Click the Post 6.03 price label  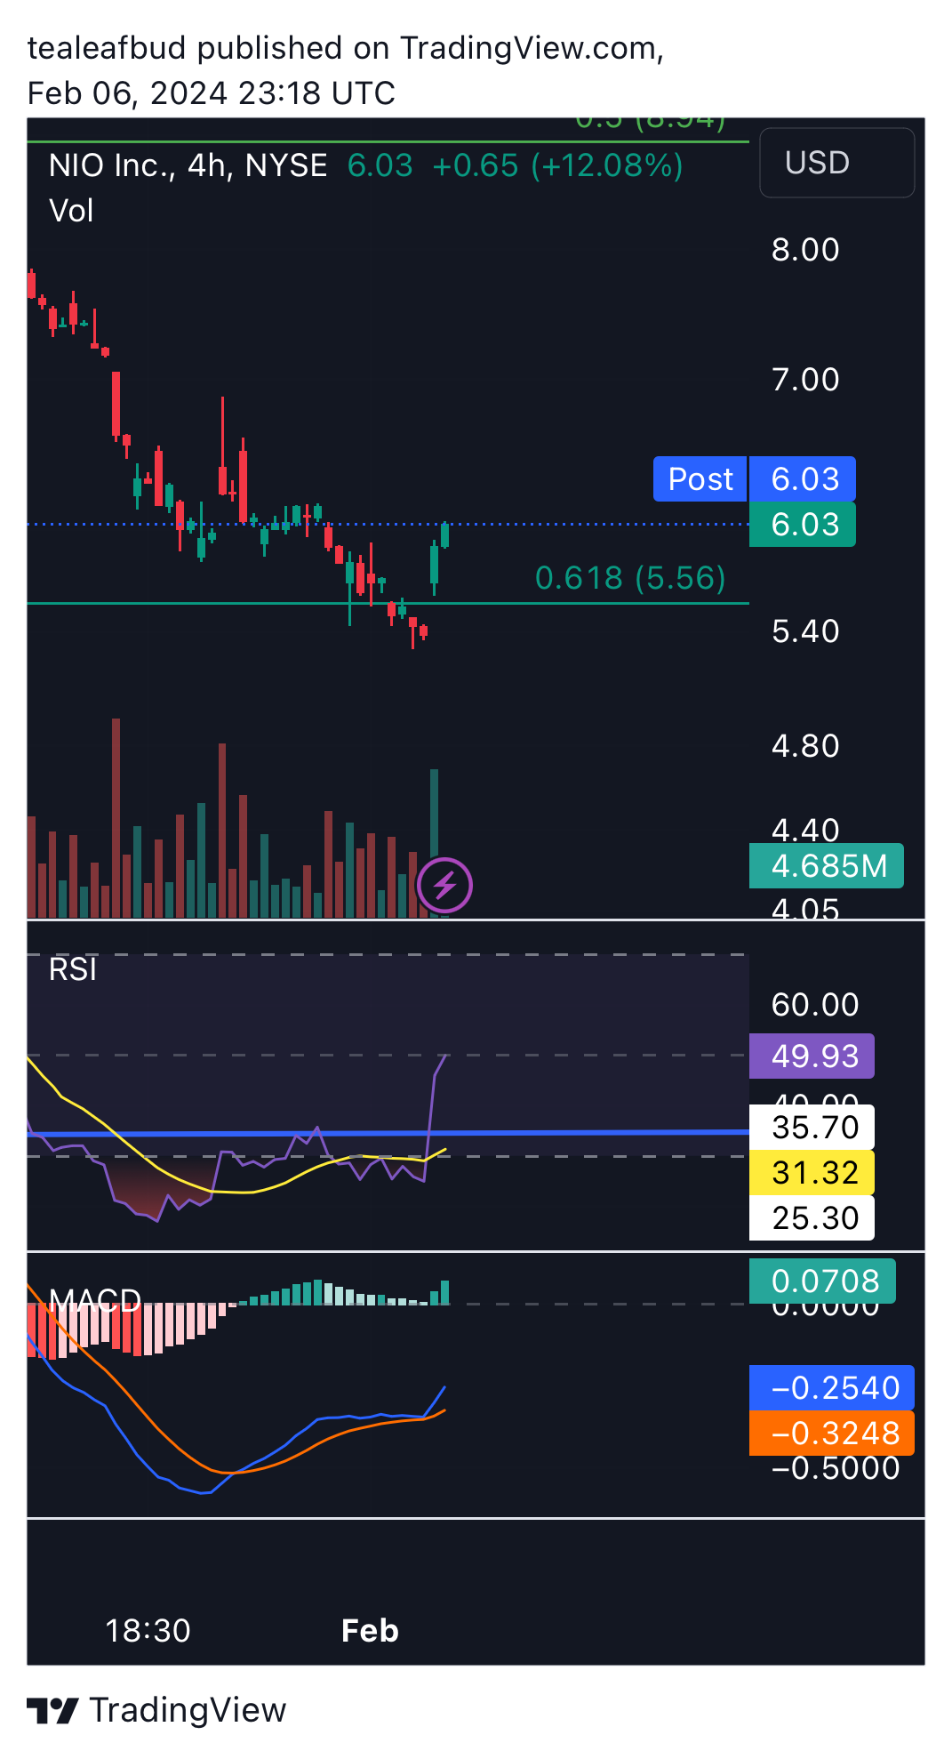(x=755, y=479)
